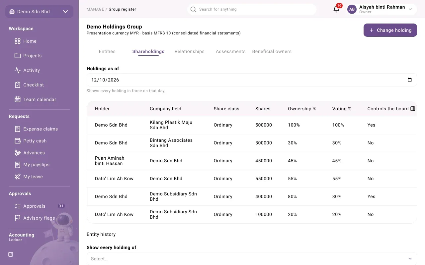Click the Advances hand-coins icon

point(18,153)
